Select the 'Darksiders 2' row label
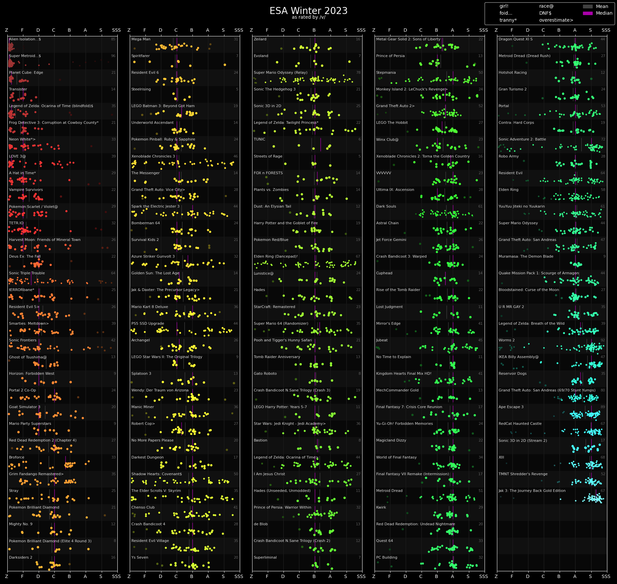 coord(21,558)
